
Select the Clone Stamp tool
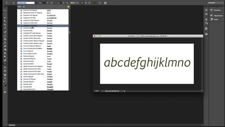pos(5,39)
